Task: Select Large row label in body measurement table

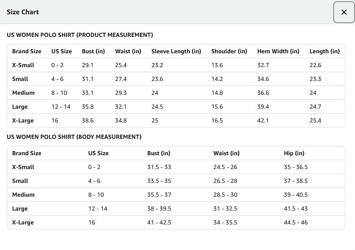Action: click(20, 208)
